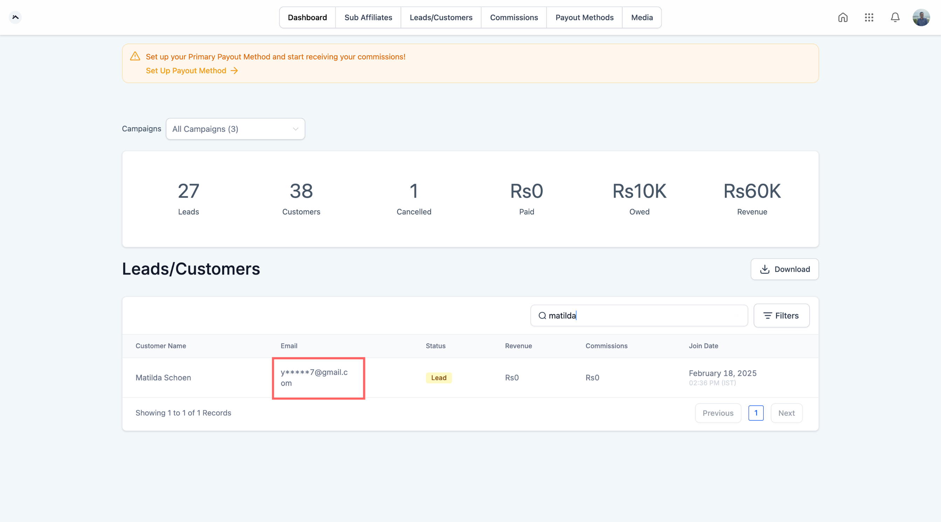Open the Commissions tab
941x522 pixels.
(x=514, y=18)
